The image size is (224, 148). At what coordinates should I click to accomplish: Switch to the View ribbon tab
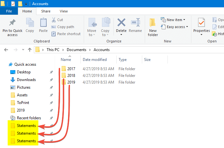click(x=64, y=11)
